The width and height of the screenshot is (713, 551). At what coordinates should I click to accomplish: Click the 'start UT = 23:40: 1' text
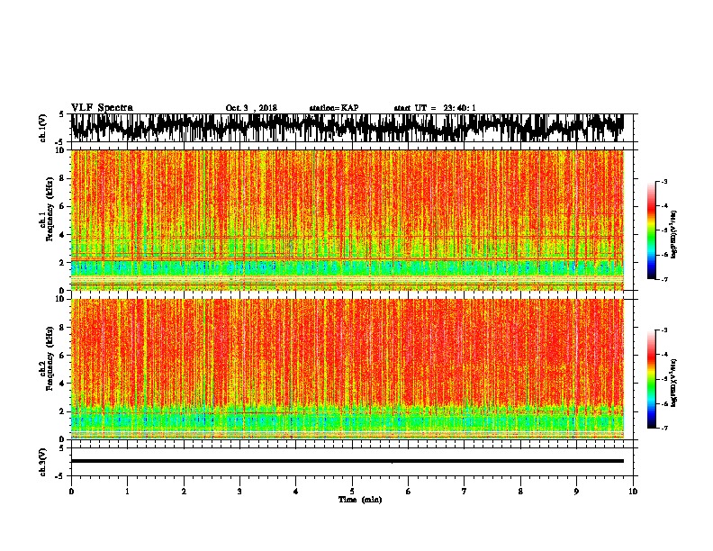point(435,108)
